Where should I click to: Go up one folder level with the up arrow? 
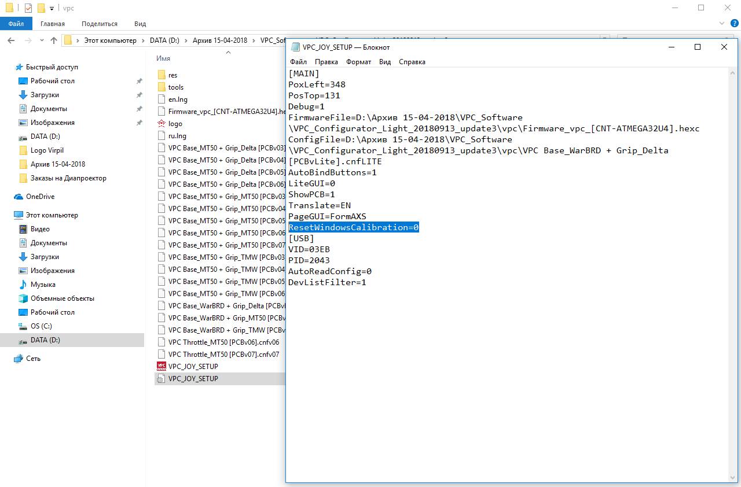pyautogui.click(x=54, y=40)
